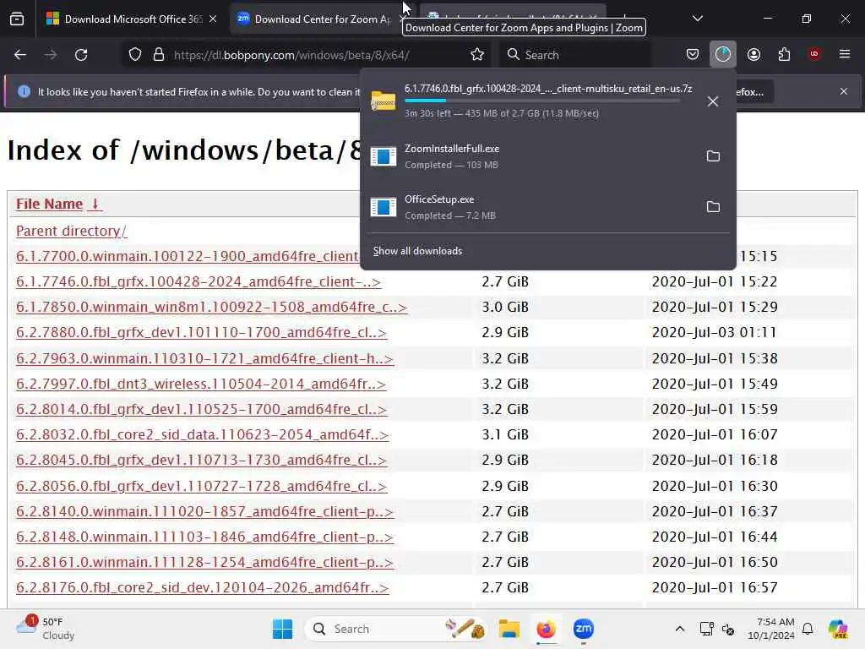Cancel the 6.1.7746 7z download

click(713, 101)
